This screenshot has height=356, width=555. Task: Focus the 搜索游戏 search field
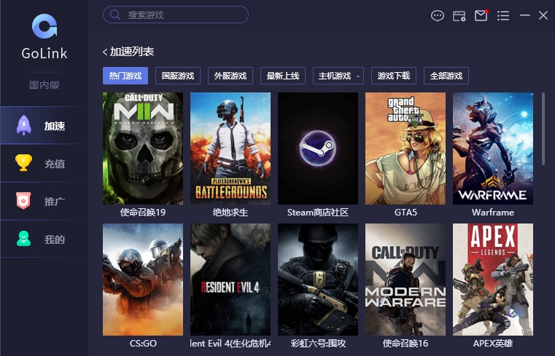click(x=176, y=15)
